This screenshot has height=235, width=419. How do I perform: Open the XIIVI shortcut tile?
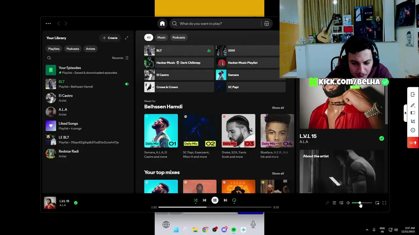tap(250, 51)
